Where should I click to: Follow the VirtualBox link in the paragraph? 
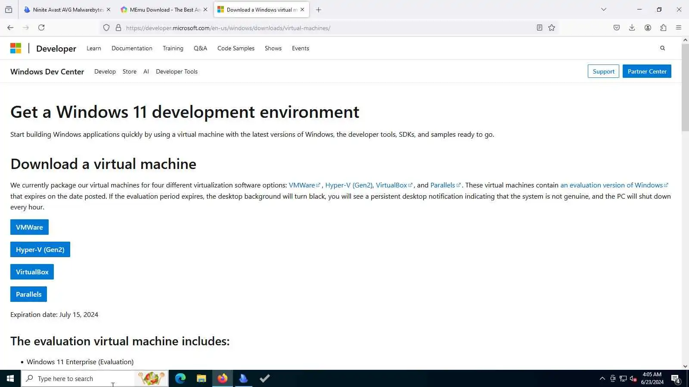tap(394, 185)
